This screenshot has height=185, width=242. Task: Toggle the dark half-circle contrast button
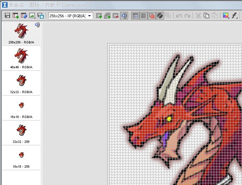tap(160, 16)
